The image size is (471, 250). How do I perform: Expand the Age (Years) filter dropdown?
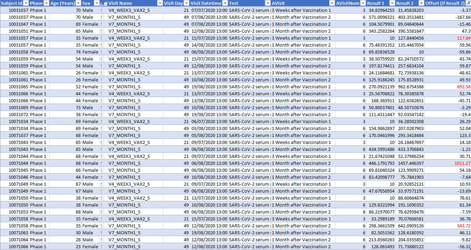(x=78, y=3)
